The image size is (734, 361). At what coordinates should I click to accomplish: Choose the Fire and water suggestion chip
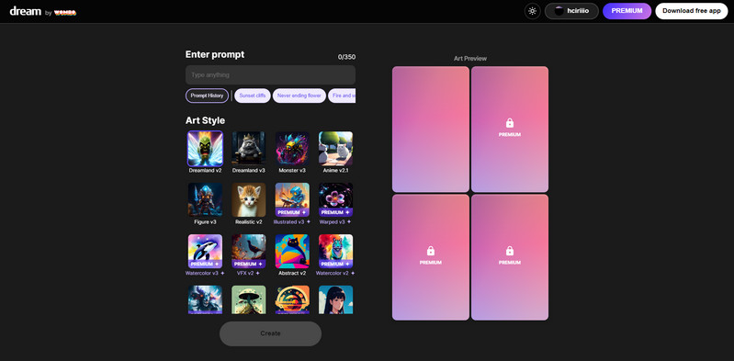coord(342,96)
